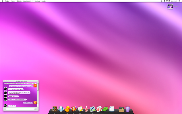This screenshot has width=182, height=114.
Task: Click the scroll down arrow in chat window
Action: coord(38,106)
